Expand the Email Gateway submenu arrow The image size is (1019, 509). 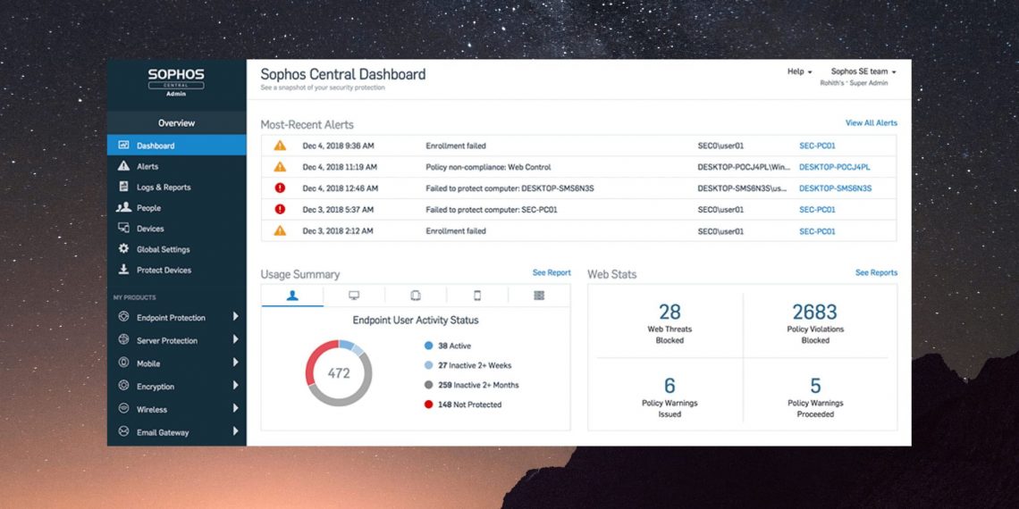235,431
